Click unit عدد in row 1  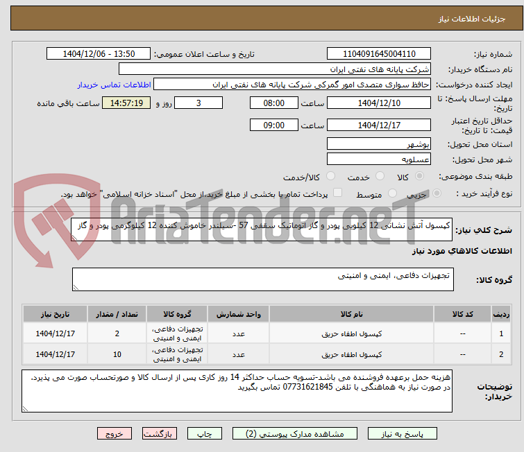click(x=239, y=333)
